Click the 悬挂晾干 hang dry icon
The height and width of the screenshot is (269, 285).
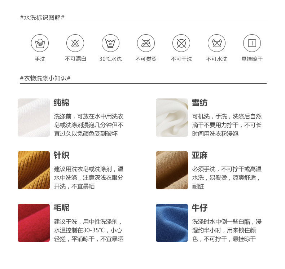[x=252, y=43]
